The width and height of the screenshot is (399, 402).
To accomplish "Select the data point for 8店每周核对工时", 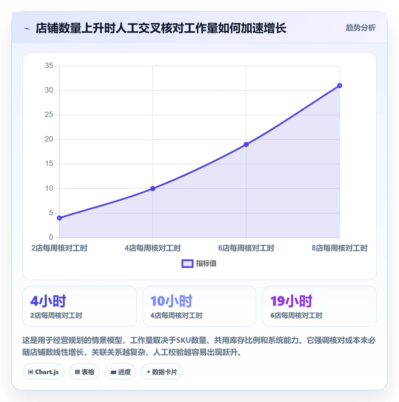I will [339, 86].
